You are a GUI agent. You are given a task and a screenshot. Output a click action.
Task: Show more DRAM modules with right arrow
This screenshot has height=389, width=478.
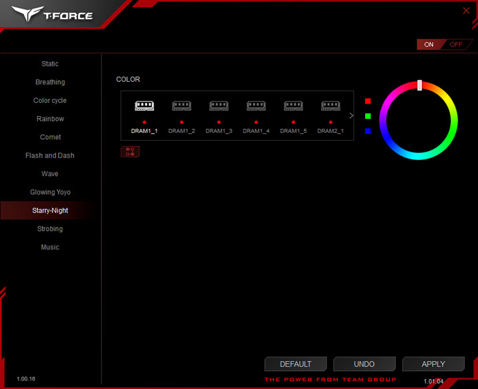click(351, 116)
